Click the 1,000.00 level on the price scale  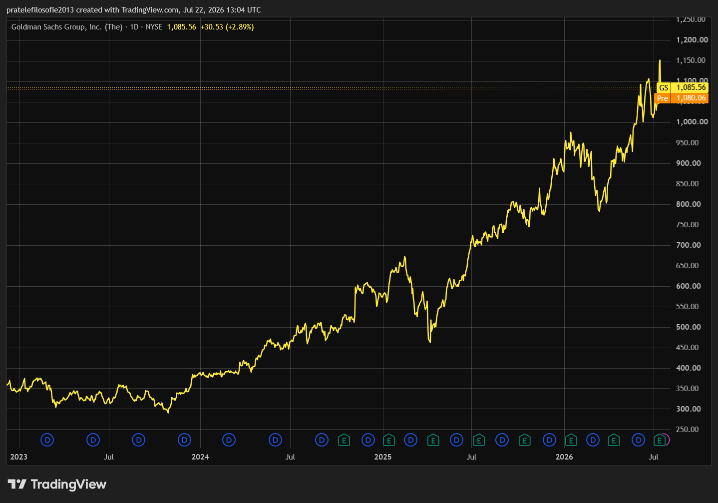click(x=692, y=122)
